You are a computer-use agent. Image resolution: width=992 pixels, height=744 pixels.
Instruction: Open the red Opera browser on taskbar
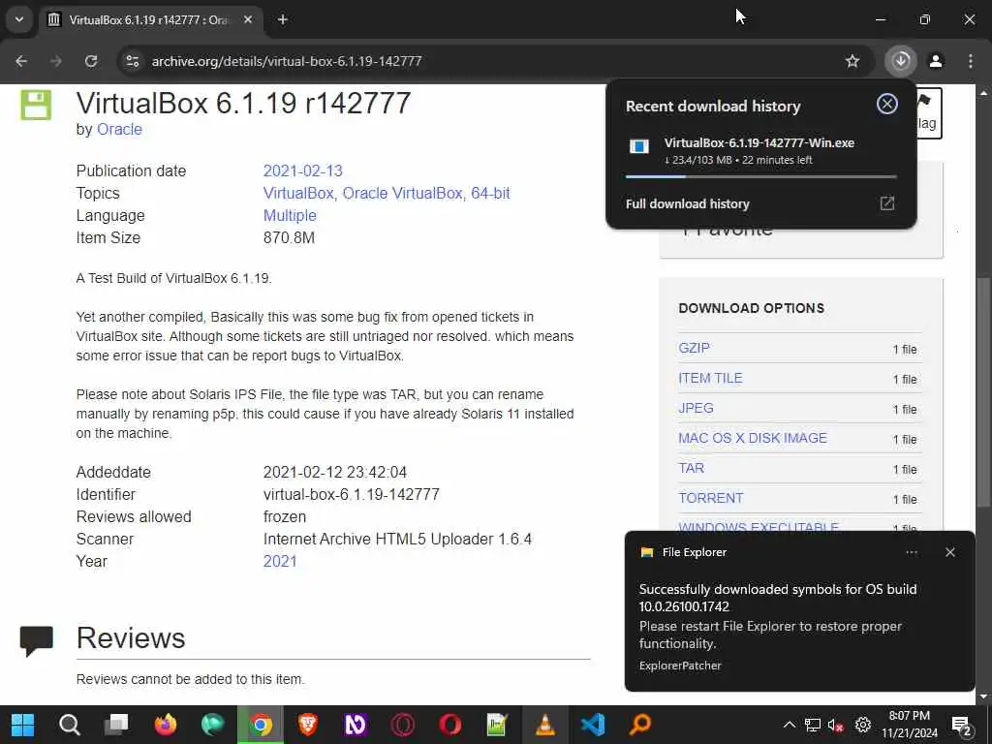[449, 725]
